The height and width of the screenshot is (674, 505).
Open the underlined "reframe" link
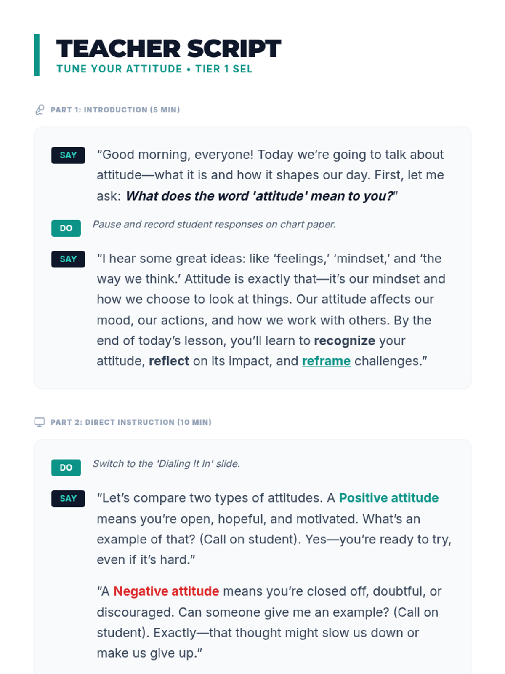coord(326,361)
